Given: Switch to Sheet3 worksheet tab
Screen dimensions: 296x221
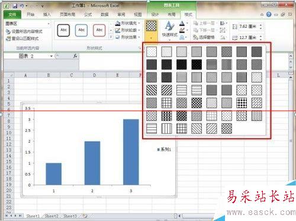Looking at the screenshot, I should click(70, 216).
